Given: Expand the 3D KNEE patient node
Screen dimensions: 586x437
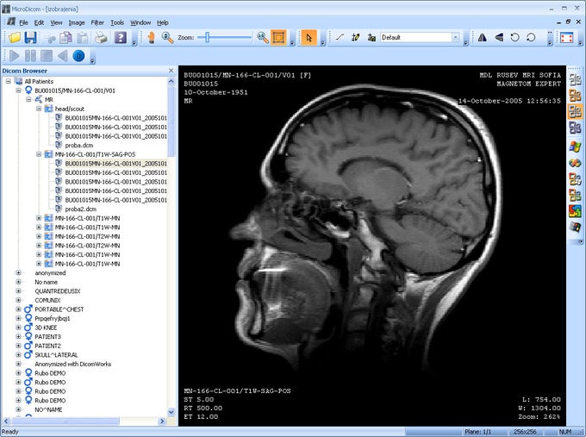Looking at the screenshot, I should click(x=18, y=327).
